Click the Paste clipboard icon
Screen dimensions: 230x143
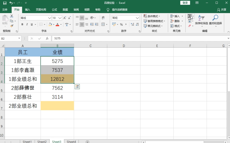5,18
